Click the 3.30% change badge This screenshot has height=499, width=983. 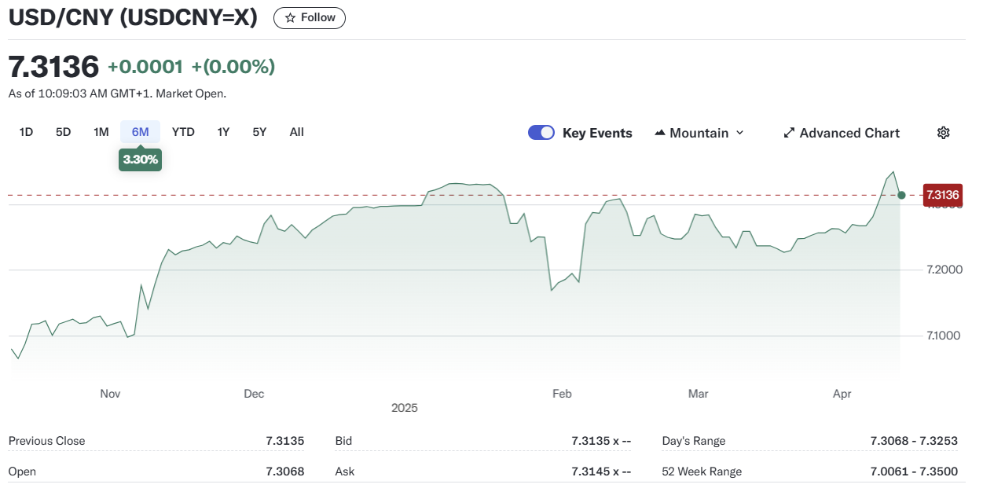[x=140, y=160]
